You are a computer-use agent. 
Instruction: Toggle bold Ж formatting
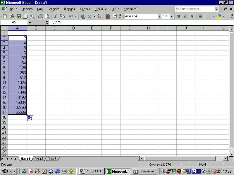tap(179, 16)
